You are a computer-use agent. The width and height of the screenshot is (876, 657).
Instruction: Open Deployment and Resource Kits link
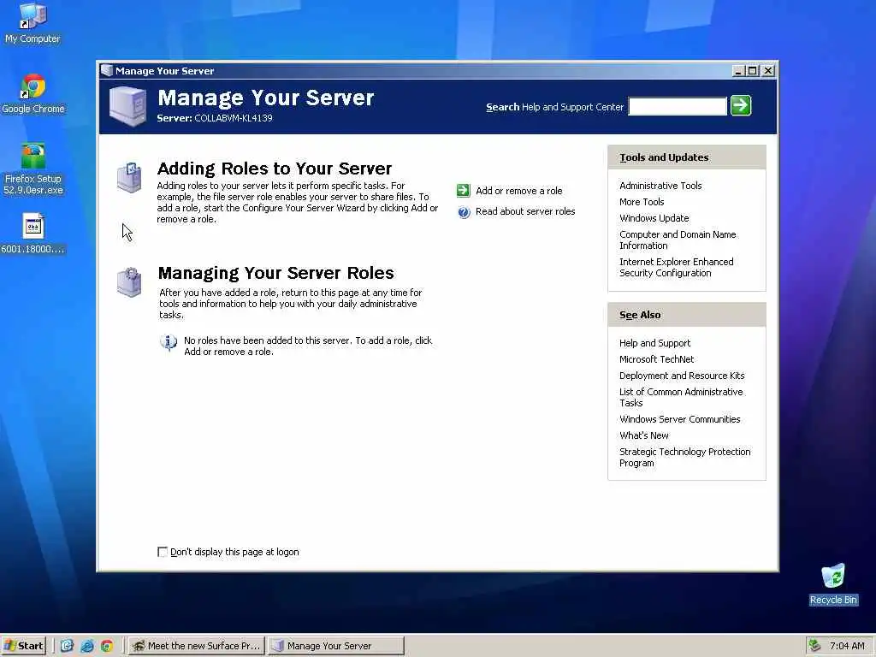click(682, 376)
